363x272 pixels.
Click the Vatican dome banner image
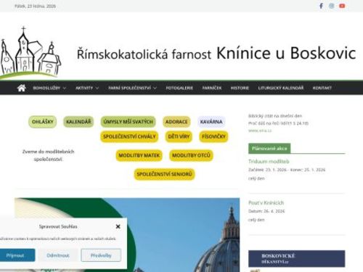click(x=127, y=235)
